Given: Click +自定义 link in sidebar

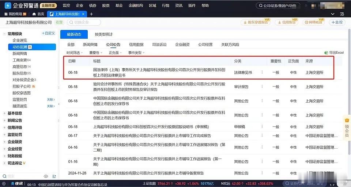Looking at the screenshot, I should [x=48, y=33].
